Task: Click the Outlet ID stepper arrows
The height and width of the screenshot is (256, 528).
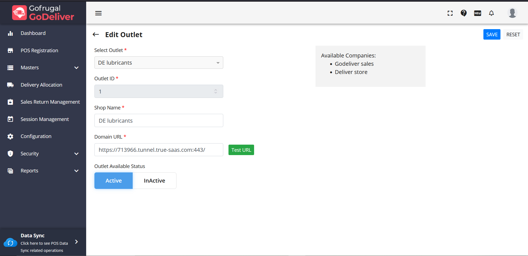Action: click(x=216, y=91)
